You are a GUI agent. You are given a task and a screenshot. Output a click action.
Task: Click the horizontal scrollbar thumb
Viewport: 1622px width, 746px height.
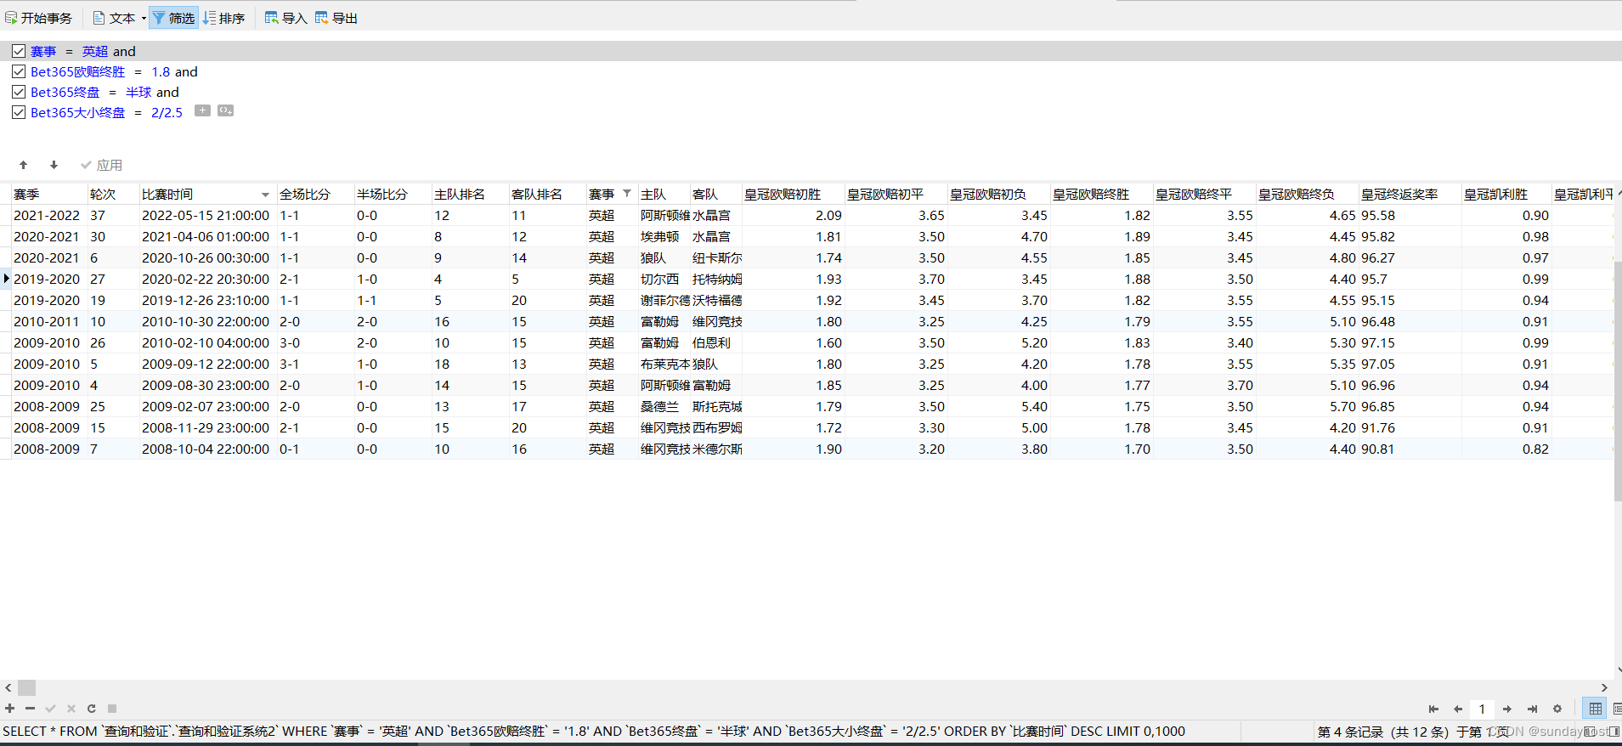point(26,687)
